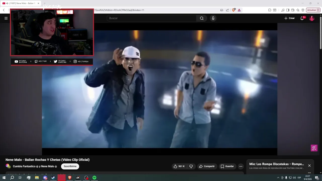Screen dimensions: 322x181
Task: Open Leo AI sparkle icon
Action: pos(298,10)
